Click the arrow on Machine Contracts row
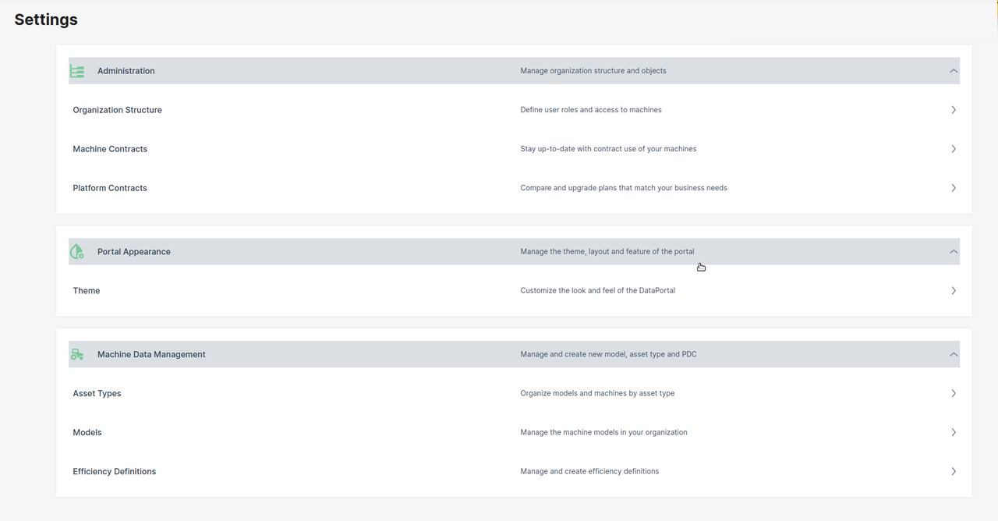Screen dimensions: 998x521 (x=953, y=149)
